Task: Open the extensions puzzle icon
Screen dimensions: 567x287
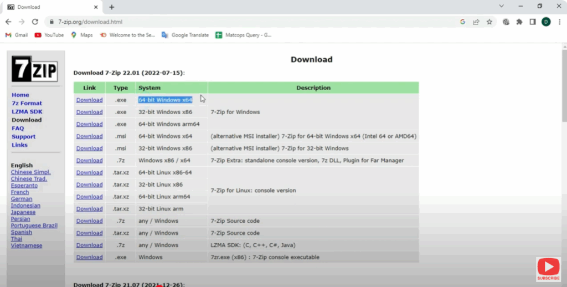Action: pos(519,22)
